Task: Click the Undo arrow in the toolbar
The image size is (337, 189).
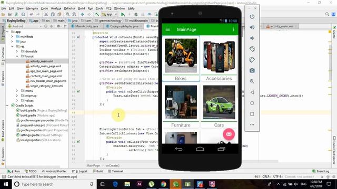Action: click(32, 14)
